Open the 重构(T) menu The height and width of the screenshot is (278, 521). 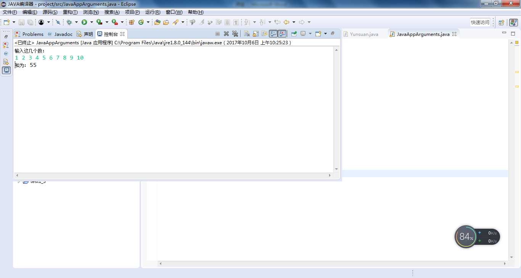point(70,12)
